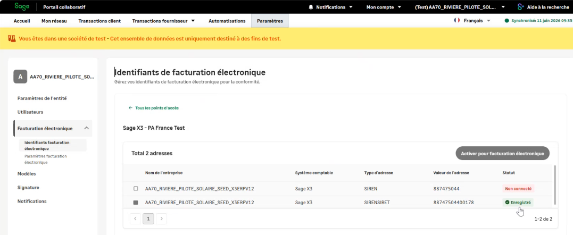This screenshot has height=235, width=573.
Task: Select page 1 in pagination
Action: tap(148, 219)
